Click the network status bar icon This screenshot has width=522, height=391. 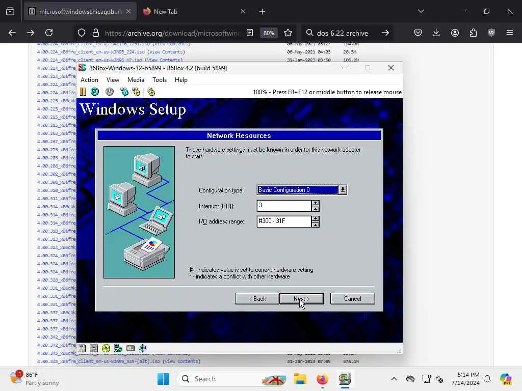pyautogui.click(x=118, y=348)
